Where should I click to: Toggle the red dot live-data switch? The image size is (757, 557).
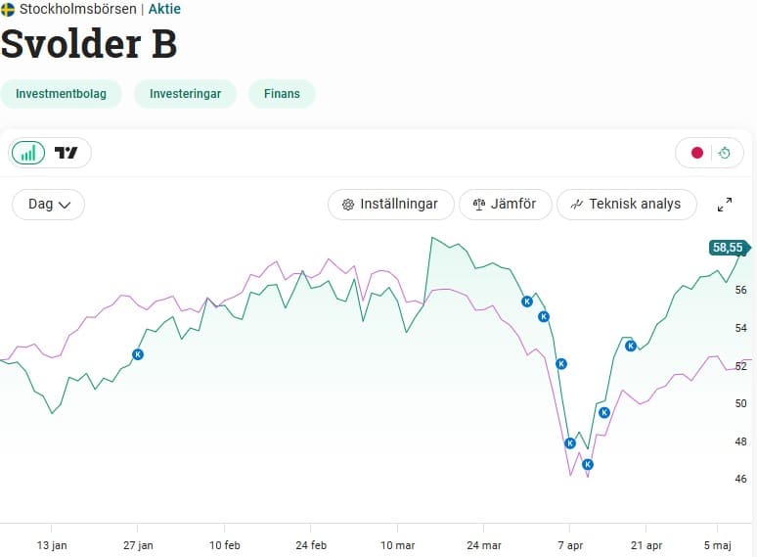pyautogui.click(x=697, y=153)
